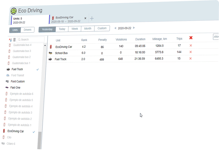Add a new tab with plus icon
219x155 pixels.
(92, 18)
